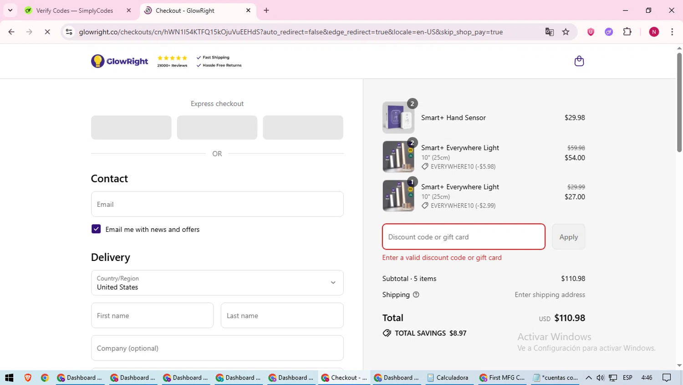Open the cuentas co... notepad taskbar item
Image resolution: width=683 pixels, height=385 pixels.
[556, 378]
